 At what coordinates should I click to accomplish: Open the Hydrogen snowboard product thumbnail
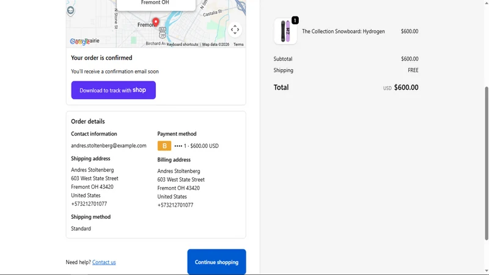tap(285, 31)
